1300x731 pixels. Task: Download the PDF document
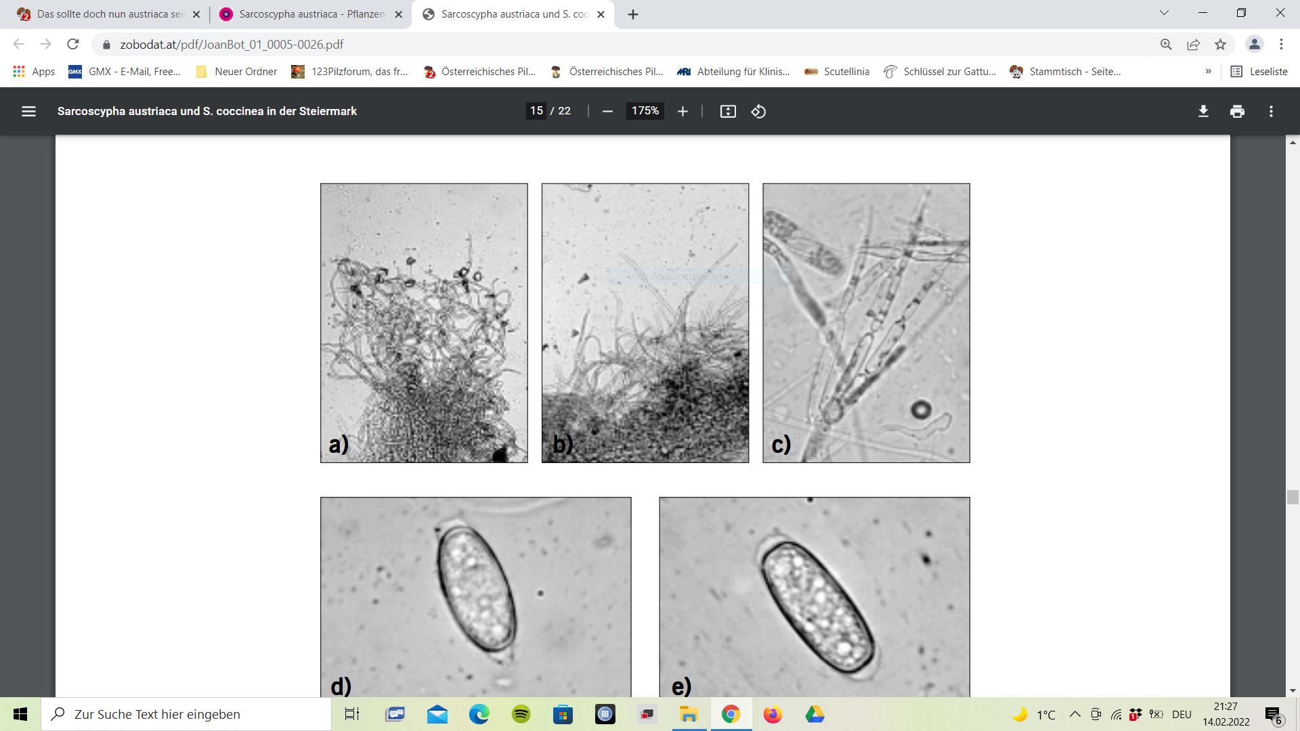tap(1203, 111)
